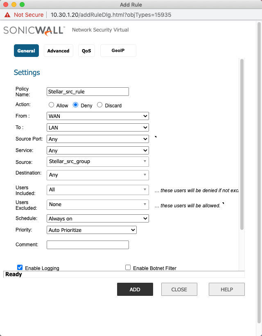Click the ADD button
This screenshot has width=262, height=336.
click(x=135, y=289)
